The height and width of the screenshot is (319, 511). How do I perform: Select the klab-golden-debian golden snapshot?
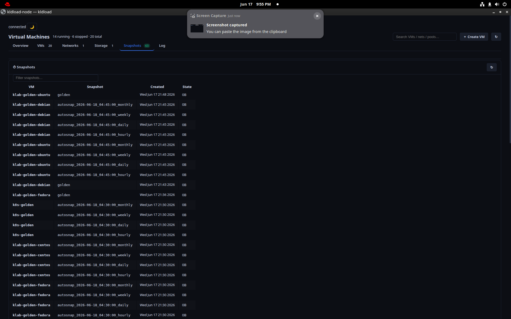click(102, 185)
